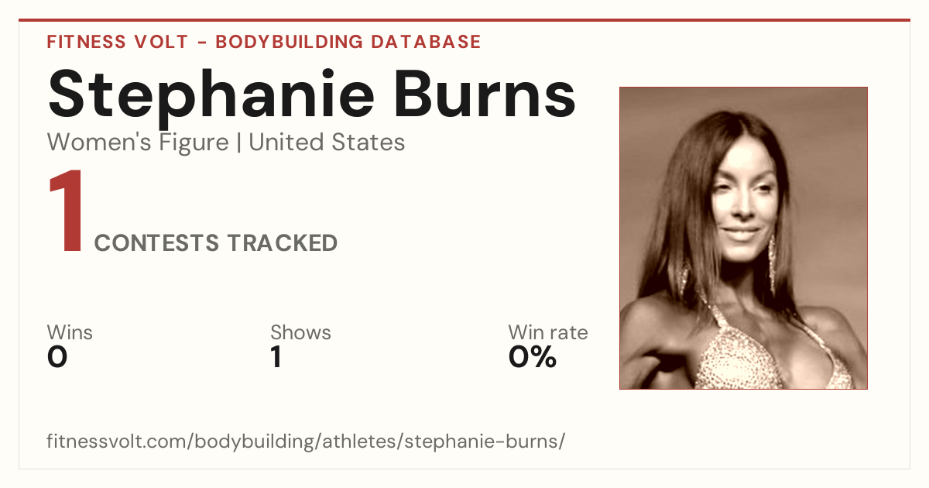Click "BODYBUILDING DATABASE" in the header
929x488 pixels.
[x=348, y=42]
